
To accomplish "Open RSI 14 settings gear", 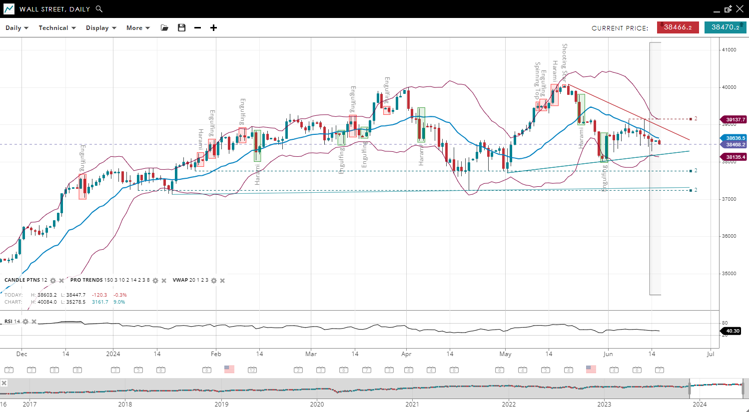I will tap(25, 322).
